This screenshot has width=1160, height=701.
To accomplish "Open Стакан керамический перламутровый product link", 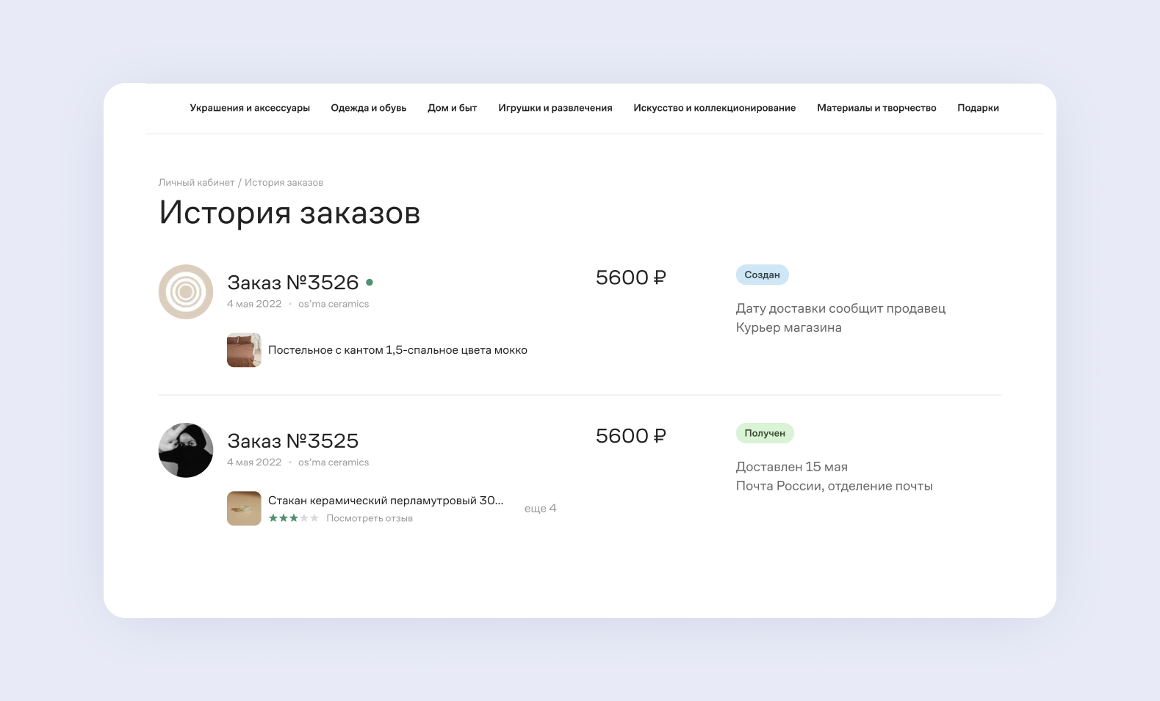I will pyautogui.click(x=386, y=501).
